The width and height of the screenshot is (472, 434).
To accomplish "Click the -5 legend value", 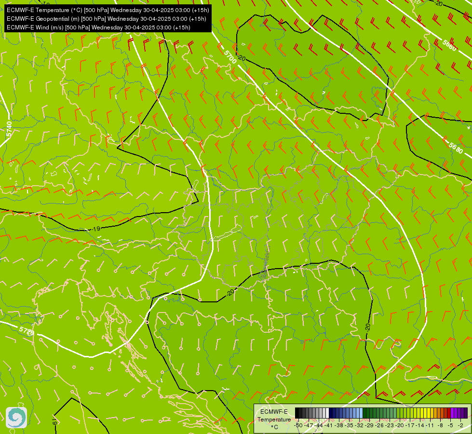I will click(x=450, y=425).
